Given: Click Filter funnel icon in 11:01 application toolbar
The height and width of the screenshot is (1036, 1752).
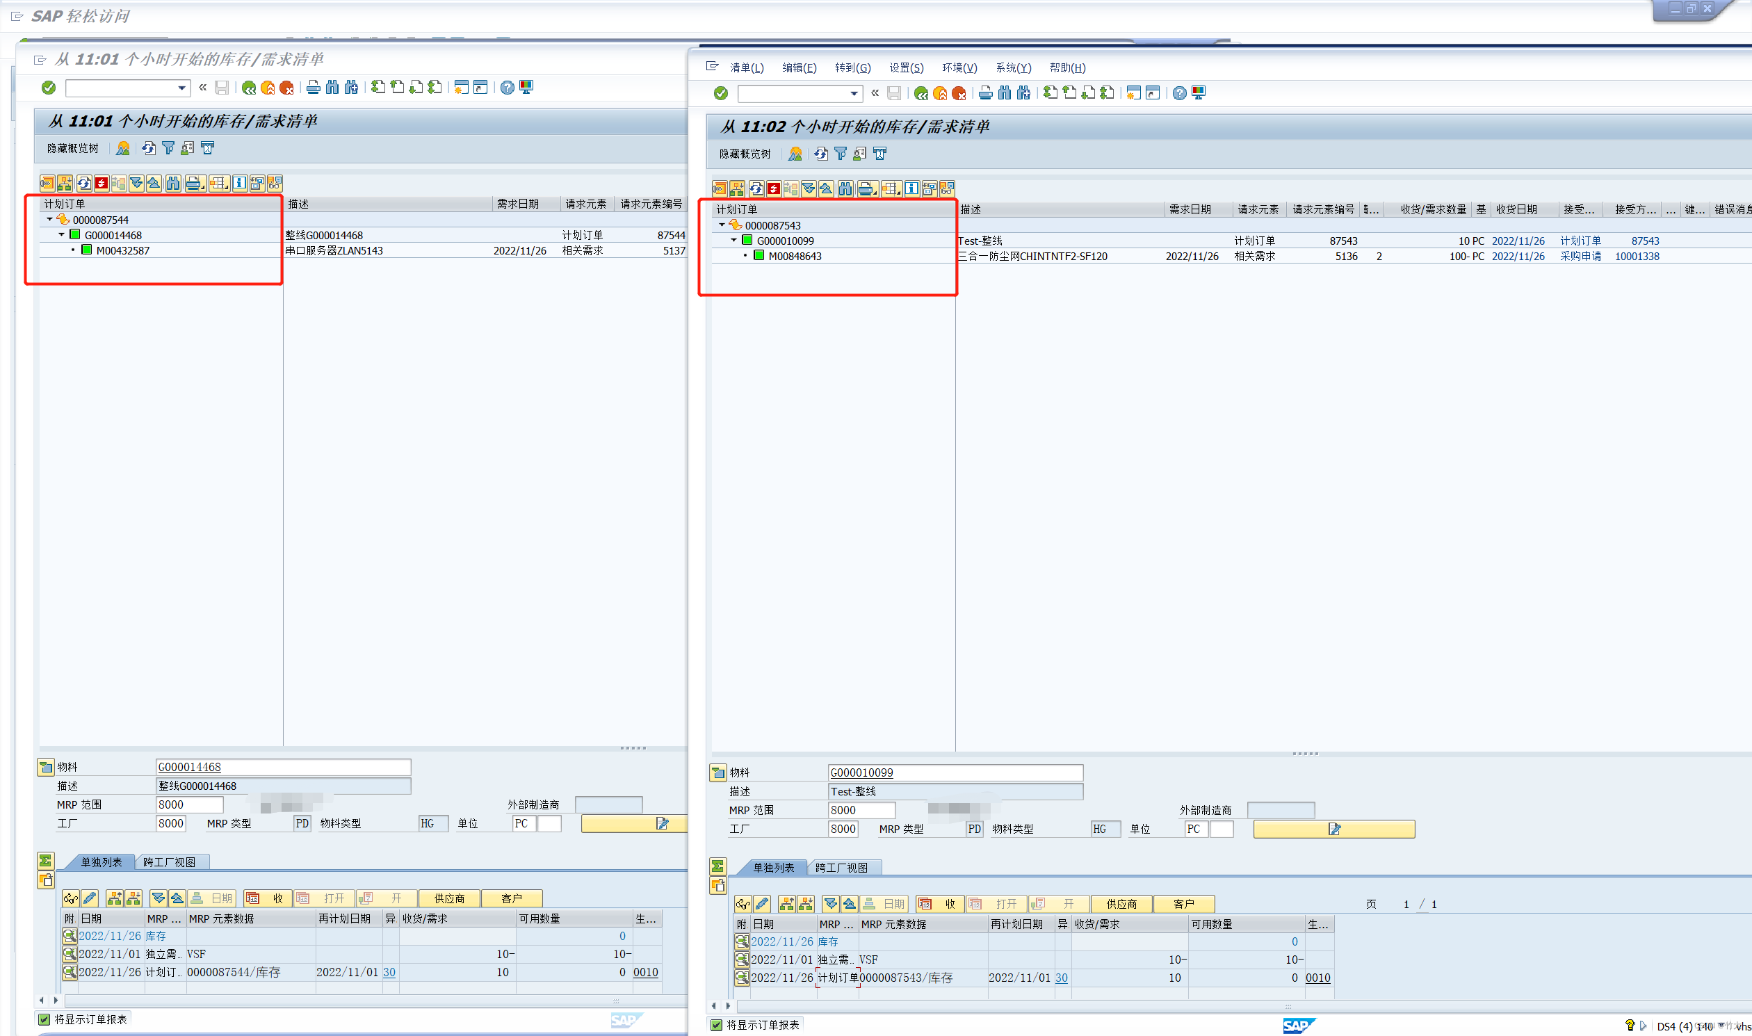Looking at the screenshot, I should [168, 148].
